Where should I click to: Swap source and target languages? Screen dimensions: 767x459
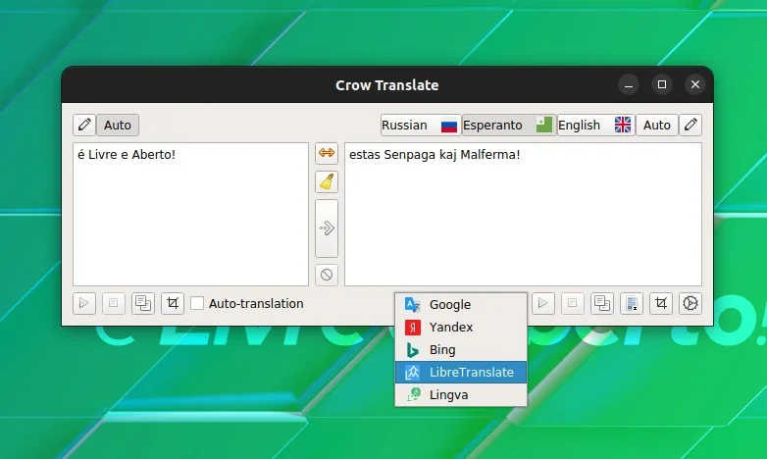(x=327, y=153)
